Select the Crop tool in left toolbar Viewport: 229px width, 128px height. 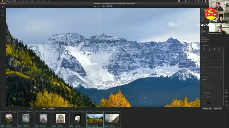coord(3,11)
